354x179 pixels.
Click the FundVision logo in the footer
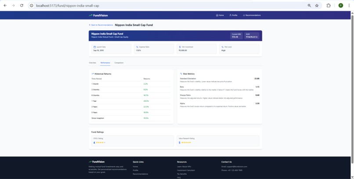(x=97, y=161)
